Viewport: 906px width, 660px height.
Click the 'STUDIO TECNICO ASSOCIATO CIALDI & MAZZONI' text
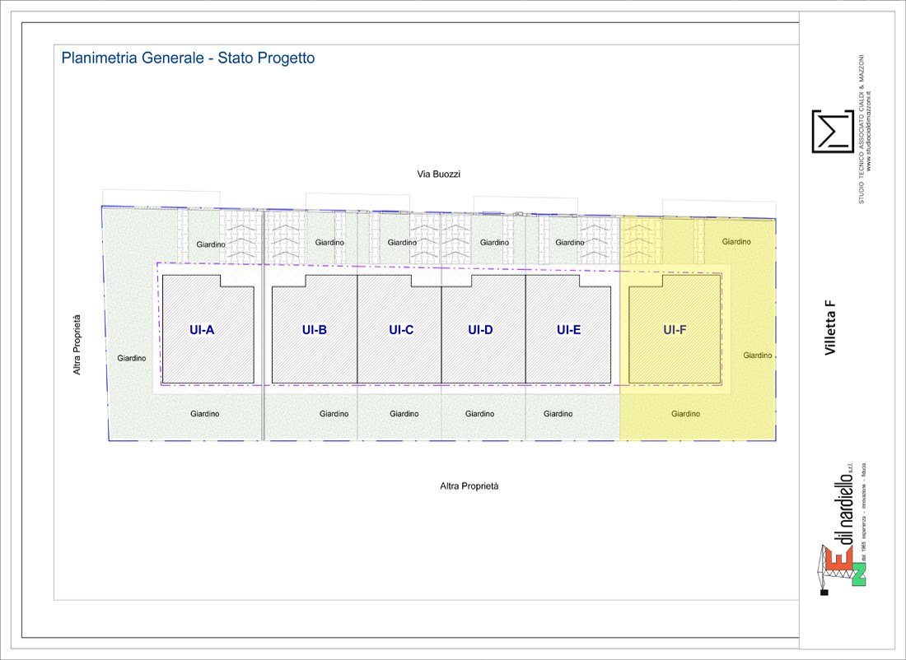861,128
